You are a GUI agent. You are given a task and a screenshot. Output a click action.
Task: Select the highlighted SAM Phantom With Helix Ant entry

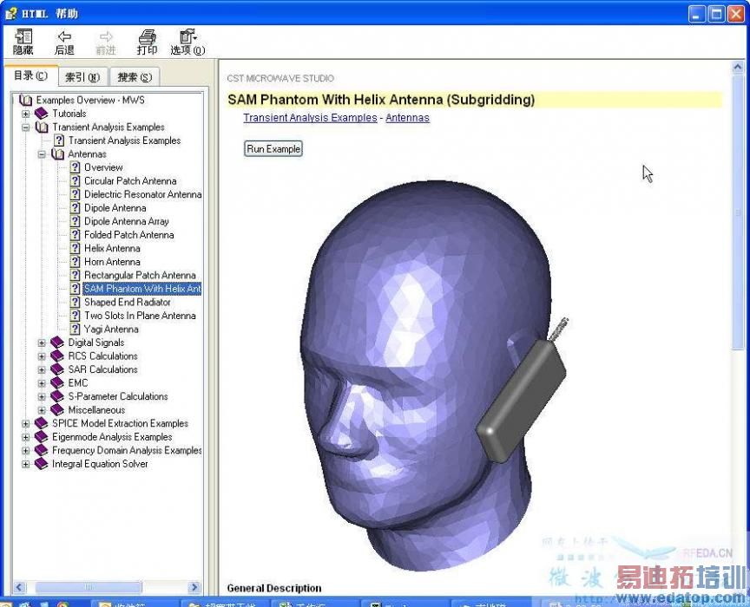coord(142,289)
